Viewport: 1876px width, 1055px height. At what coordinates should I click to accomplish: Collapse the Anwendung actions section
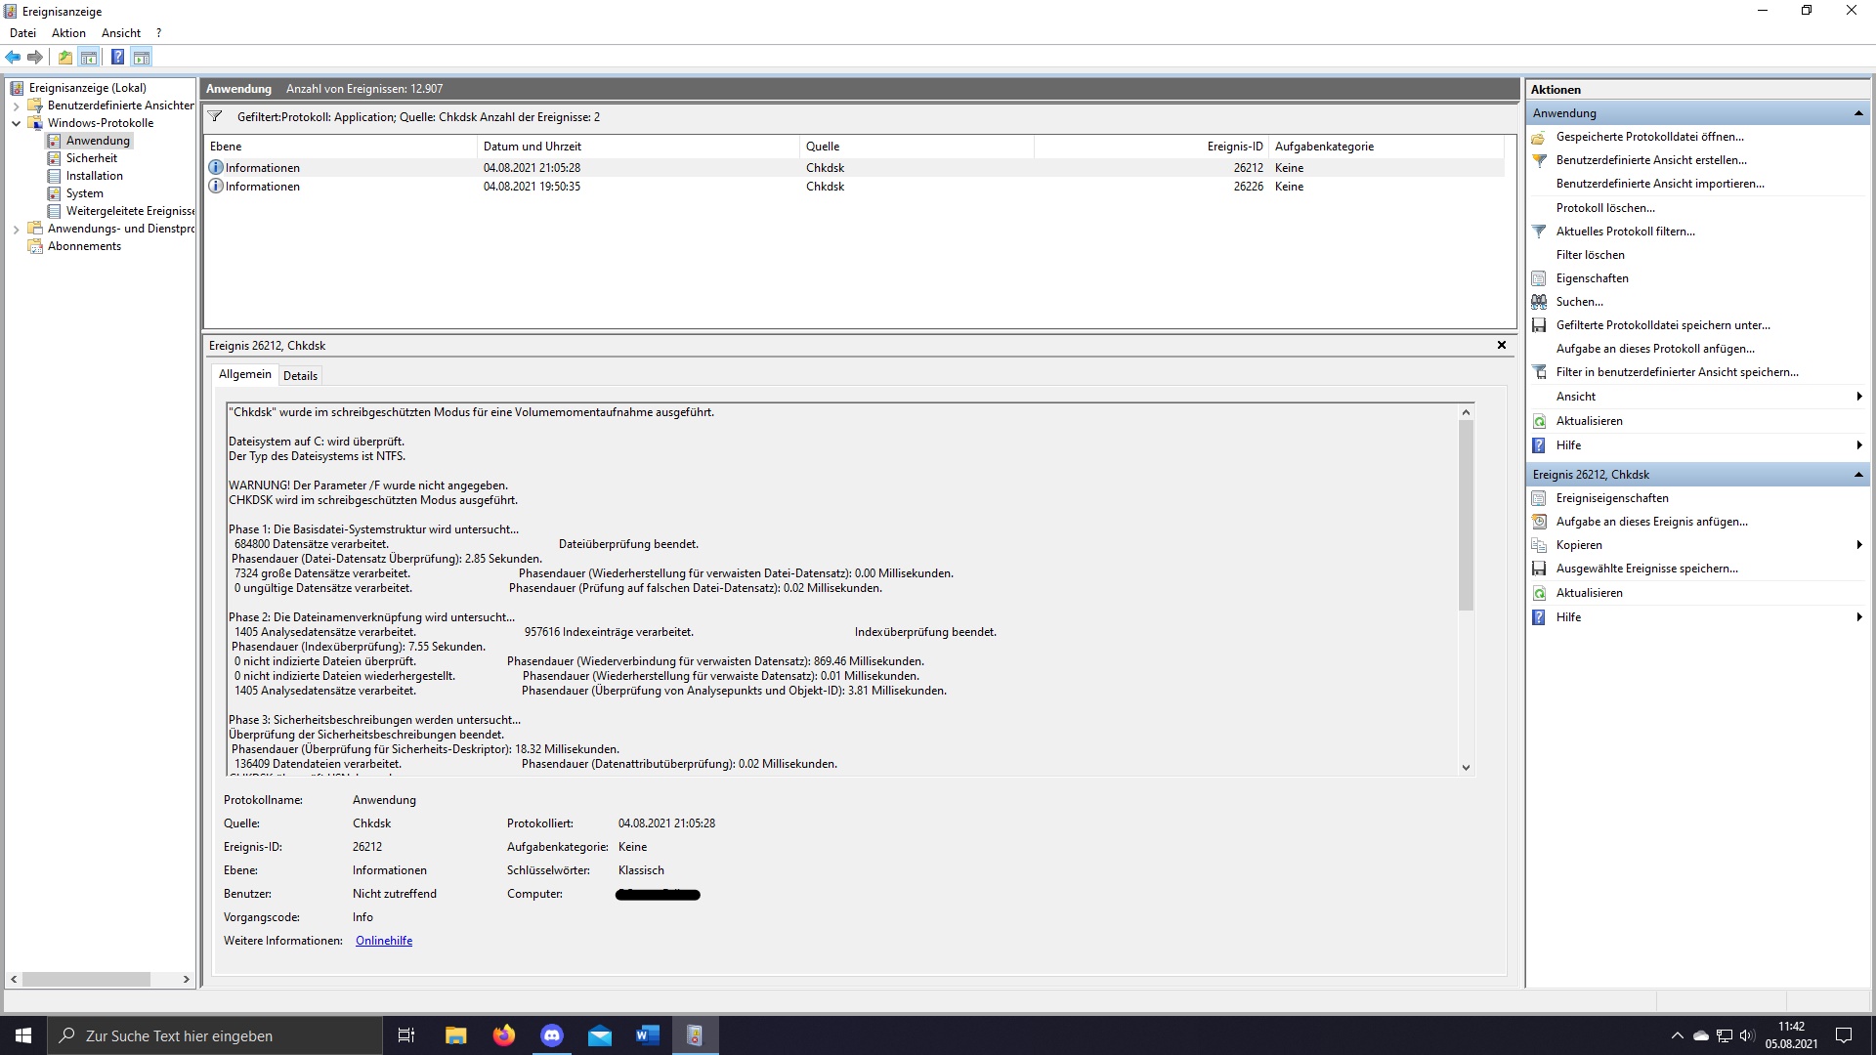point(1857,112)
